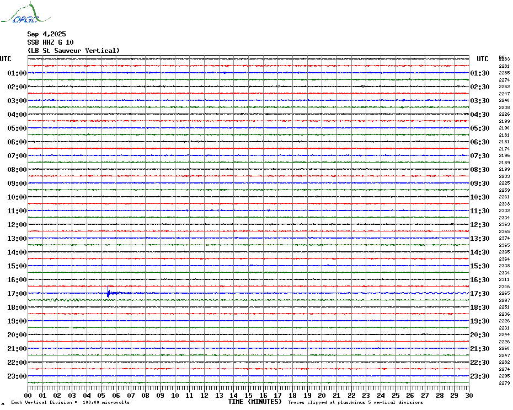Click minute label 00 on the bottom axis
The height and width of the screenshot is (410, 513).
[x=28, y=396]
